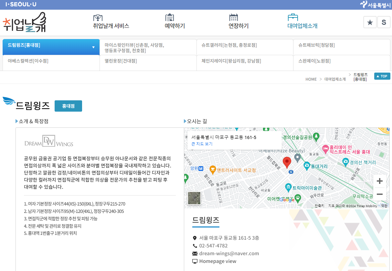Click the 경의선숲길공원 park marker
Screen dimensions: 392x271
pyautogui.click(x=316, y=137)
